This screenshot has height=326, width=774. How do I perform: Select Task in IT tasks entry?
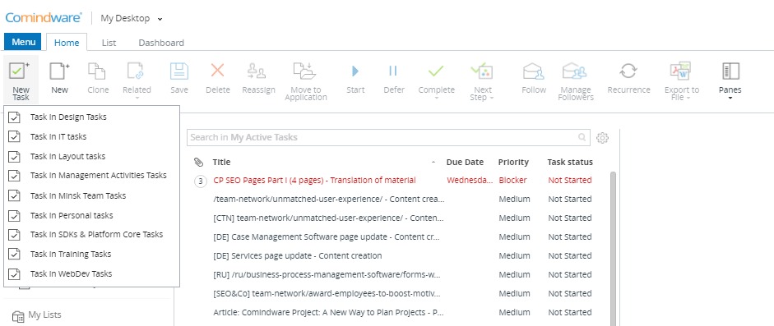coord(92,137)
